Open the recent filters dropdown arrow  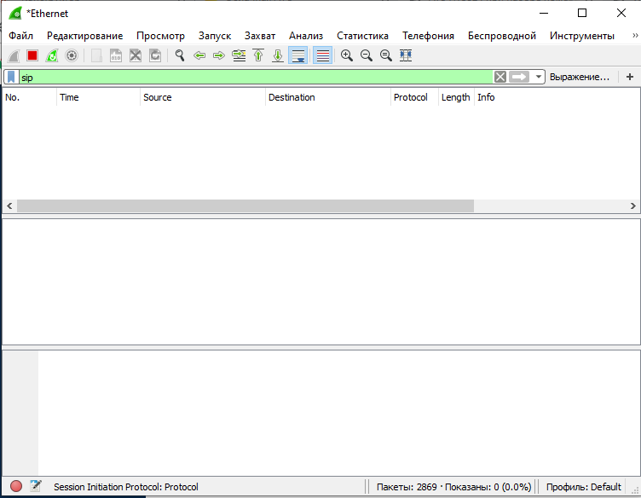[x=539, y=77]
